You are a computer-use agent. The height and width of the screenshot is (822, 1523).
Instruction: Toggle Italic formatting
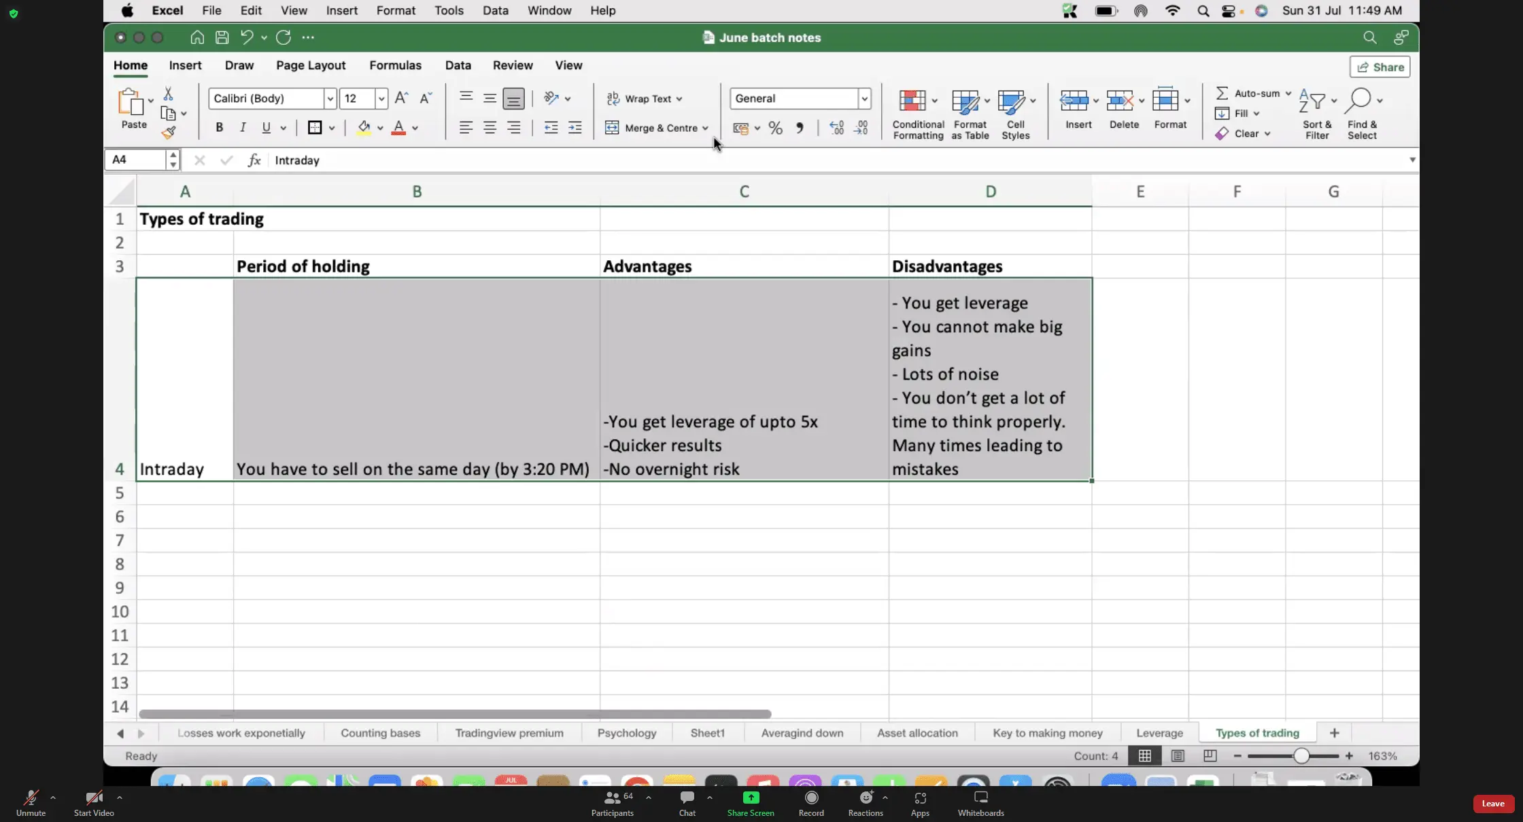(x=243, y=128)
